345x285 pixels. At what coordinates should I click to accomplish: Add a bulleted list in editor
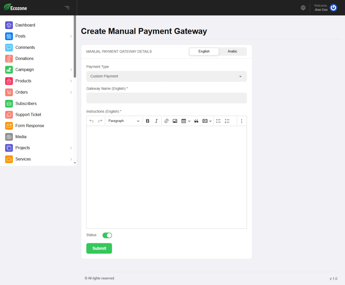[218, 121]
